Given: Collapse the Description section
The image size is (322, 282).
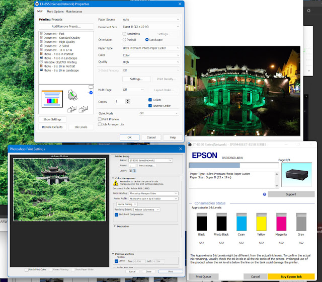Looking at the screenshot, I should click(115, 226).
